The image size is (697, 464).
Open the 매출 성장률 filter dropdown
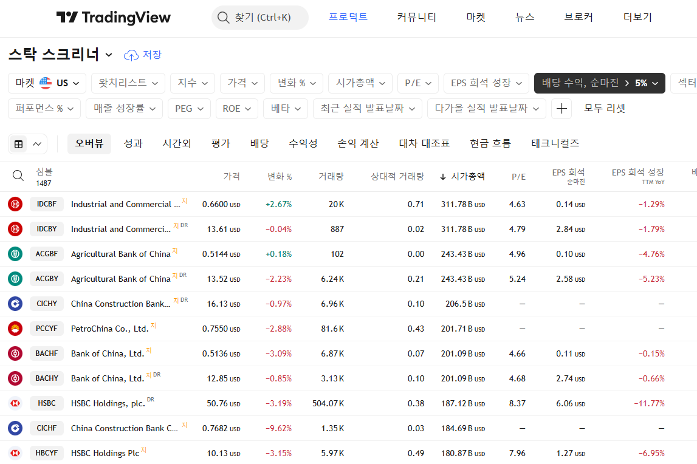coord(125,109)
